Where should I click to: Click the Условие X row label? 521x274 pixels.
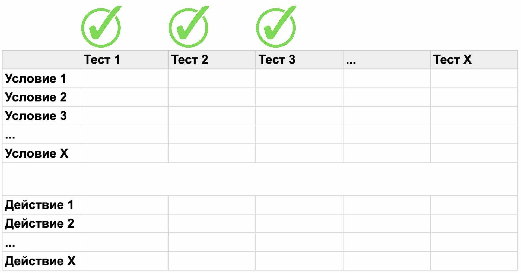click(x=37, y=153)
